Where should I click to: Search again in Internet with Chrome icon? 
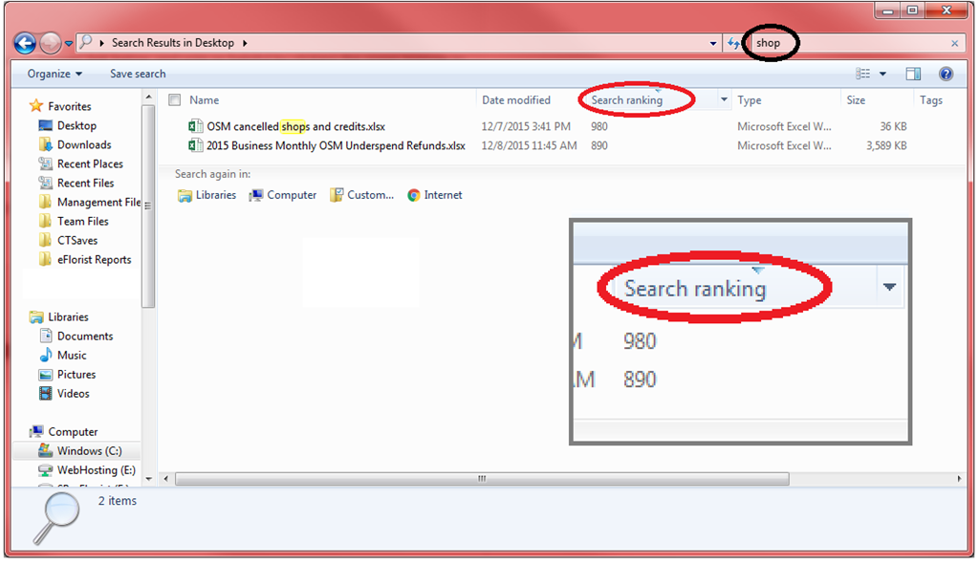pos(435,195)
